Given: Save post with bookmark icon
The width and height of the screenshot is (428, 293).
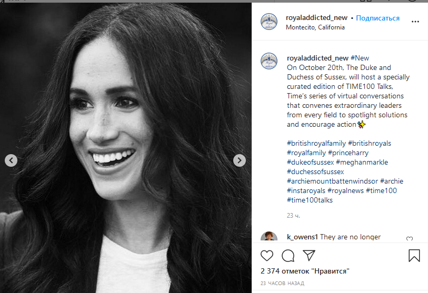Looking at the screenshot, I should [414, 256].
